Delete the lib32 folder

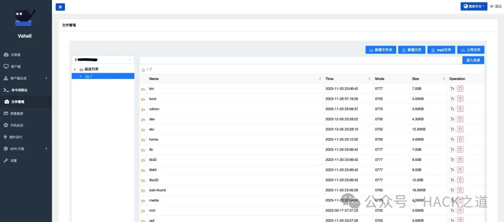pos(460,160)
